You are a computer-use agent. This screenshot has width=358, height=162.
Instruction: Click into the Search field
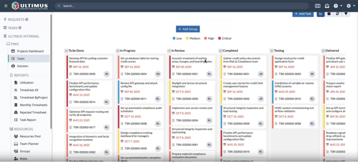181,6
